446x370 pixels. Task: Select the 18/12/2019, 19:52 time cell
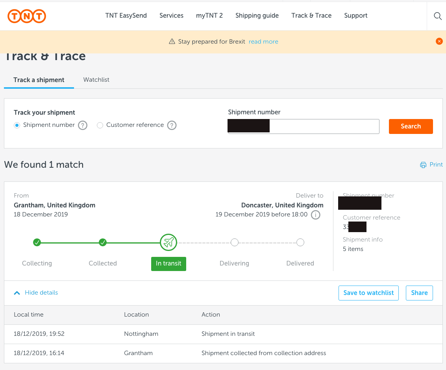point(39,334)
